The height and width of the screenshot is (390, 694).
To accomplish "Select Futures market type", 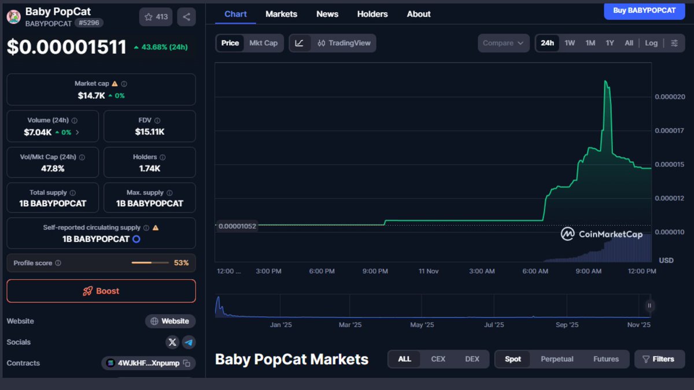I will (x=606, y=359).
